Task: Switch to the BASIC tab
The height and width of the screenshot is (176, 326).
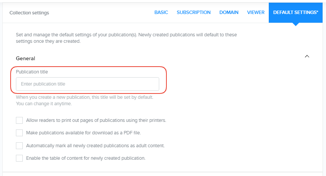Action: [x=161, y=12]
